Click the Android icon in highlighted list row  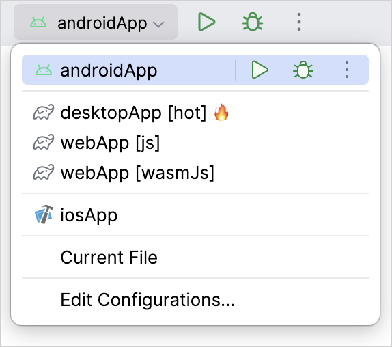click(44, 70)
